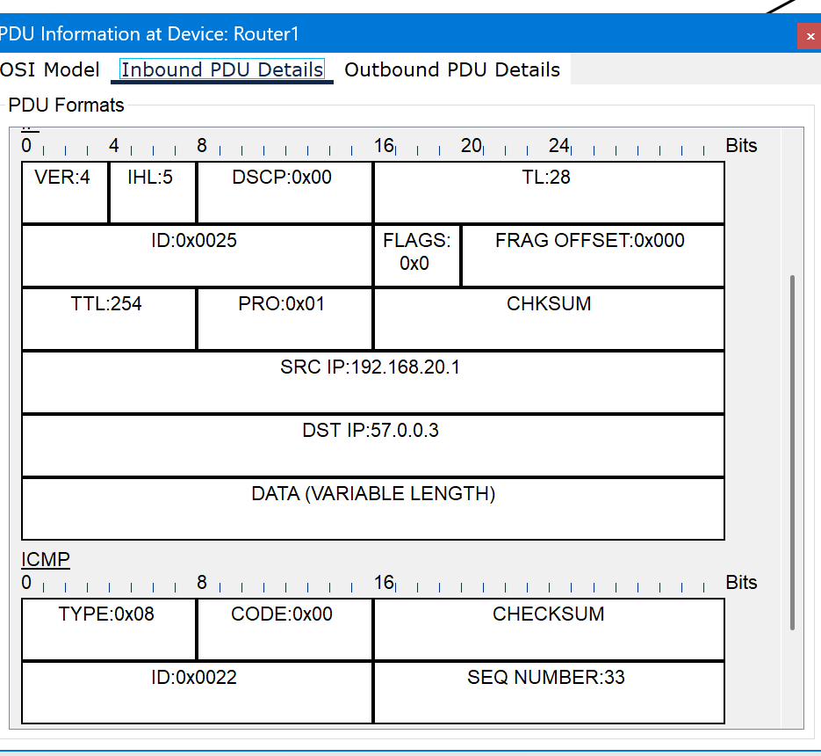Screen dimensions: 821x756
Task: Click the ICMP section heading
Action: [46, 559]
